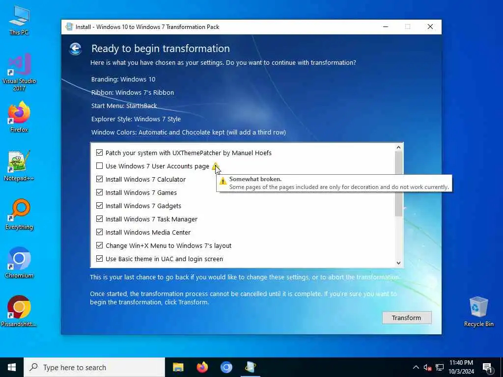Uncheck Install Windows 7 Gadgets
Image resolution: width=503 pixels, height=377 pixels.
point(99,206)
